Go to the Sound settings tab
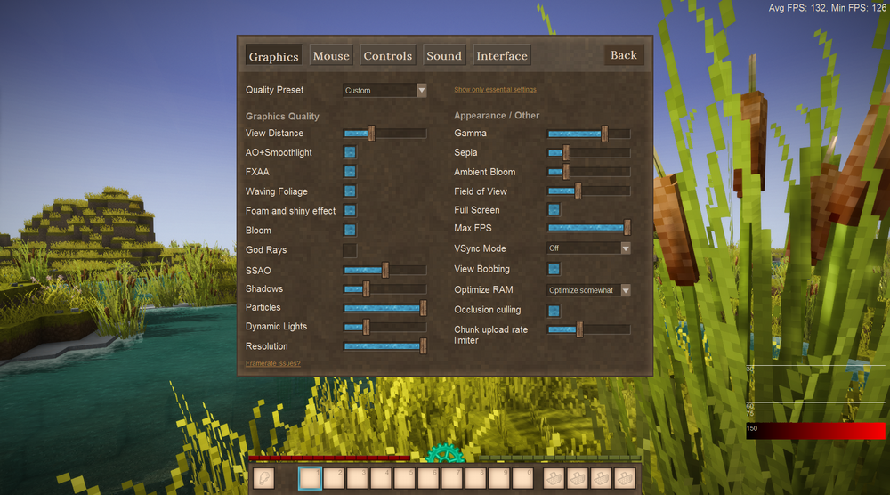The image size is (890, 495). point(443,55)
